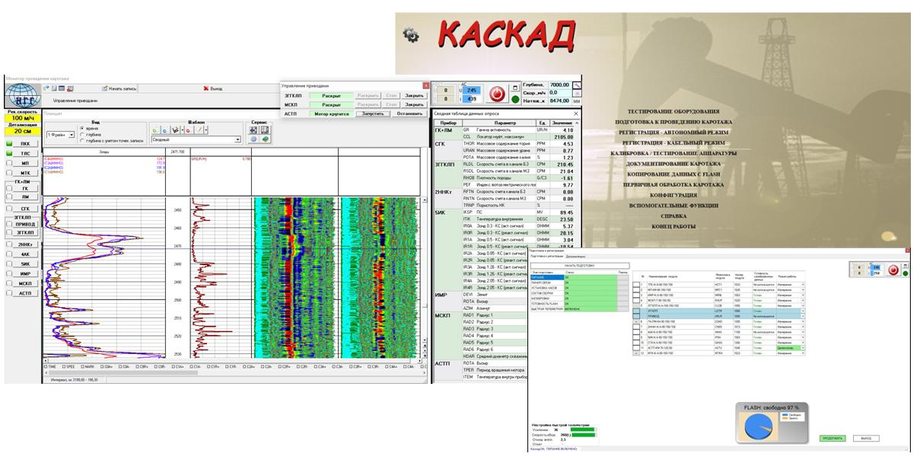Select 'Документирование каротажа' from main menu
Viewport: 920px width, 463px height.
pyautogui.click(x=673, y=164)
